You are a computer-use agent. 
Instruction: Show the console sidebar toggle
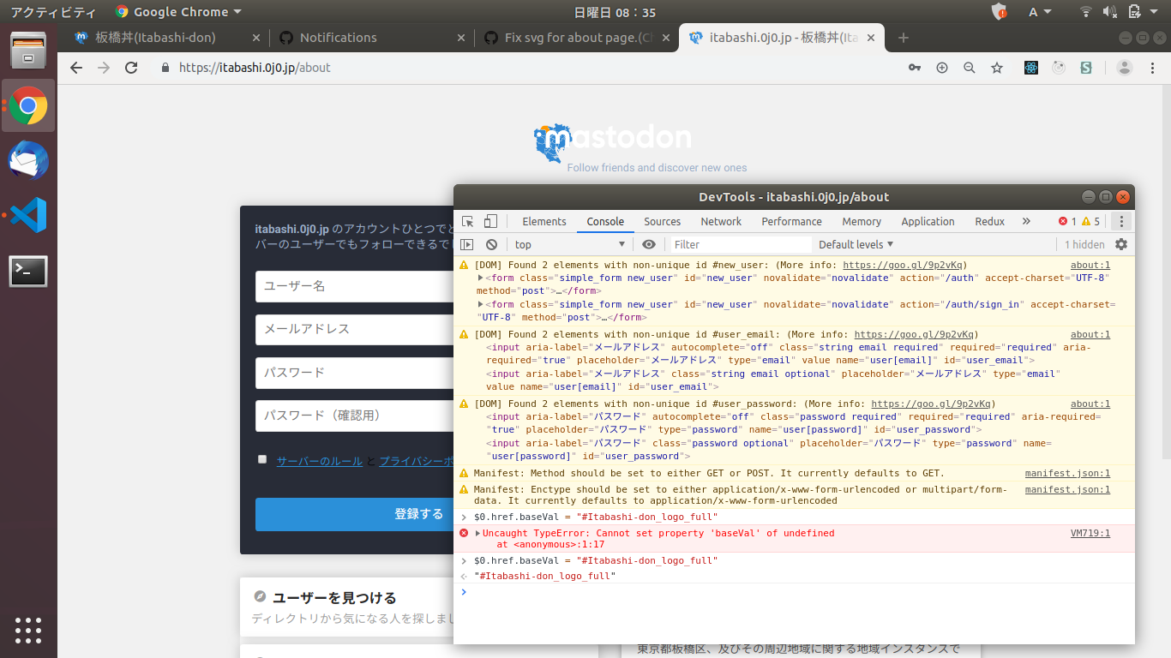467,244
